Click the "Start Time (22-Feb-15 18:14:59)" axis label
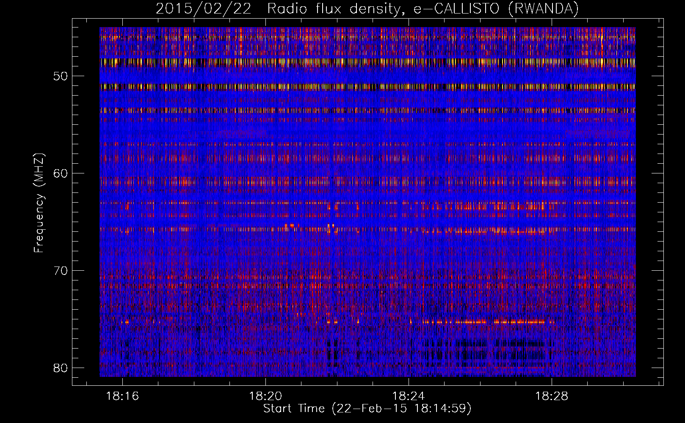Image resolution: width=685 pixels, height=423 pixels. (x=367, y=409)
